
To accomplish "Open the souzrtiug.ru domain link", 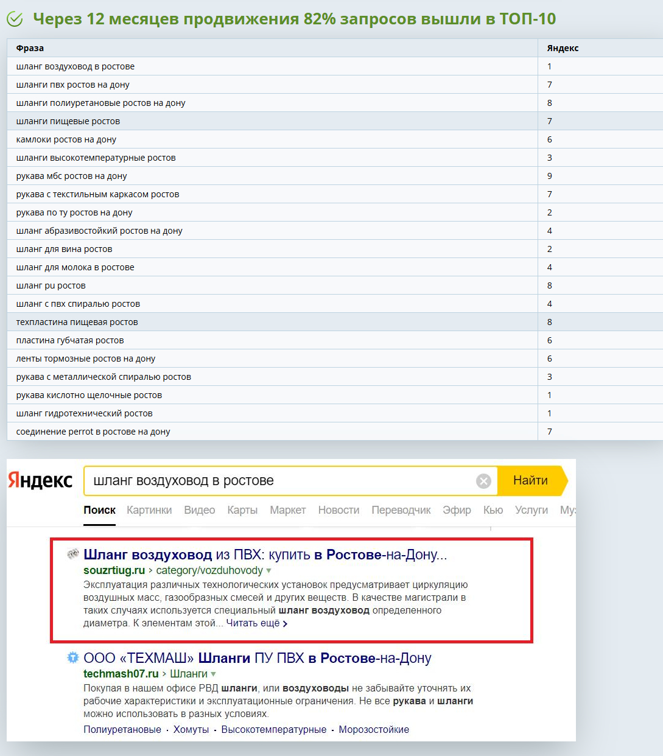I will (114, 570).
